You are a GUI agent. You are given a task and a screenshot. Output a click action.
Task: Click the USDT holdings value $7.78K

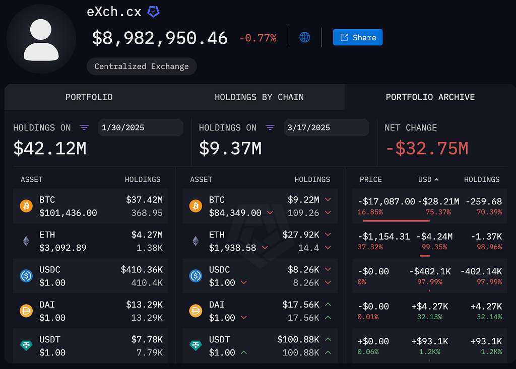click(x=147, y=339)
